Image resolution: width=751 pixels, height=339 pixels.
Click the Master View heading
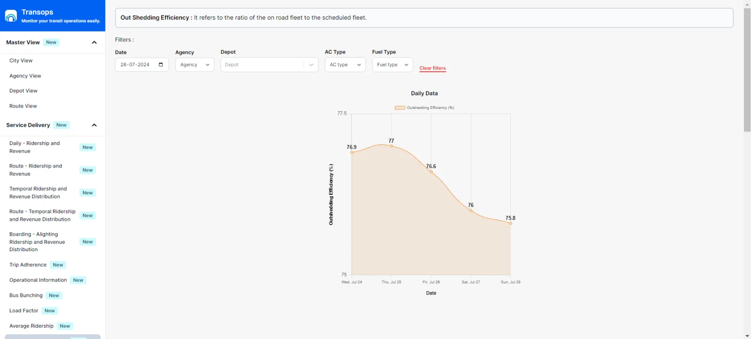(x=23, y=42)
